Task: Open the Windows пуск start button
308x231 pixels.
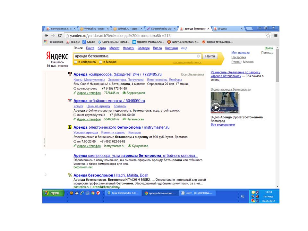Action: tap(54, 193)
